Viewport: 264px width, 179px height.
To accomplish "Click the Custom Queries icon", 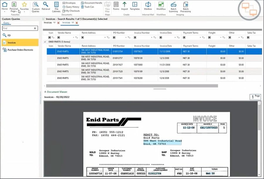I will point(35,6).
